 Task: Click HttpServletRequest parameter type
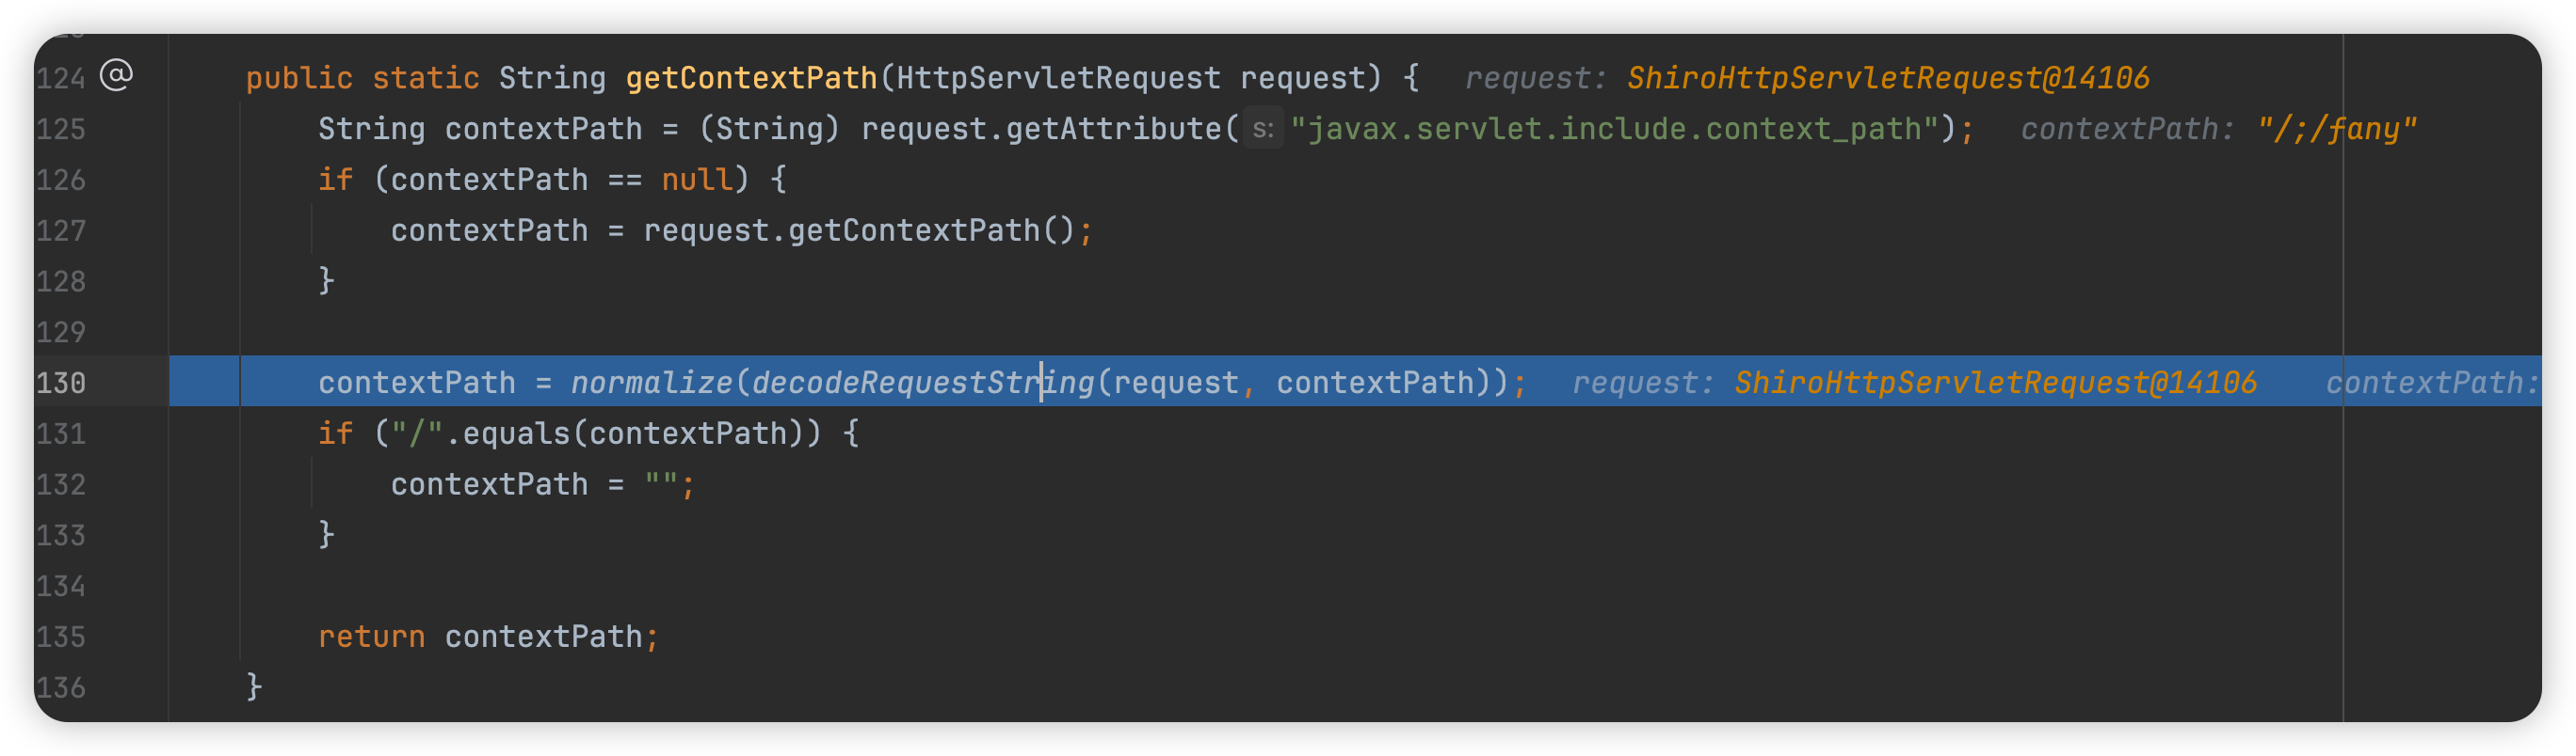tap(1058, 78)
